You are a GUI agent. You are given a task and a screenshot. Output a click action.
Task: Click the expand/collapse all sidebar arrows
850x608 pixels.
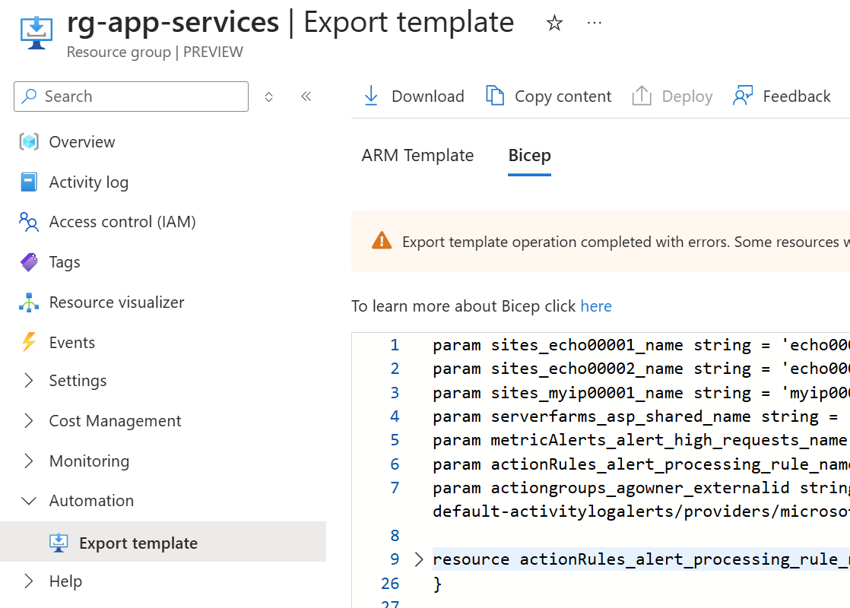pos(269,97)
